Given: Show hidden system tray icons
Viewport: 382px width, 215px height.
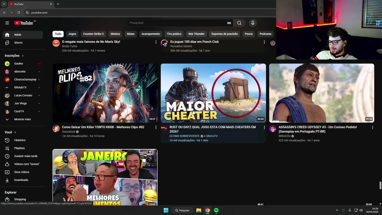Looking at the screenshot, I should pos(337,210).
